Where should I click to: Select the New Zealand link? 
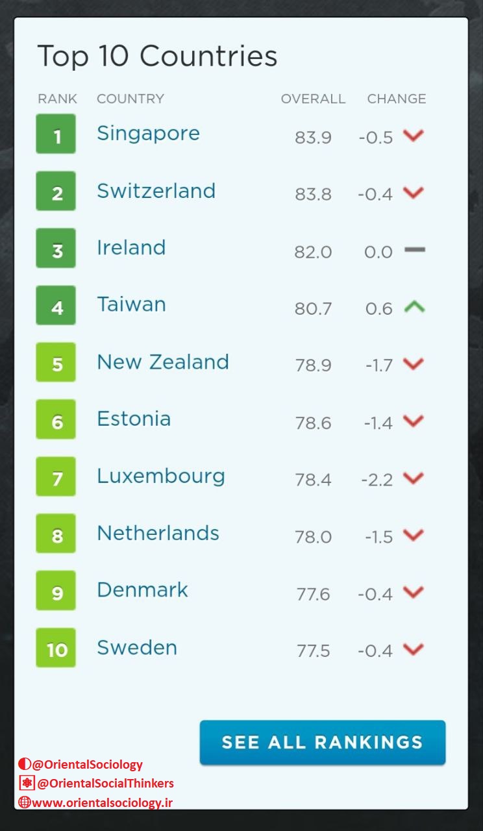click(163, 362)
